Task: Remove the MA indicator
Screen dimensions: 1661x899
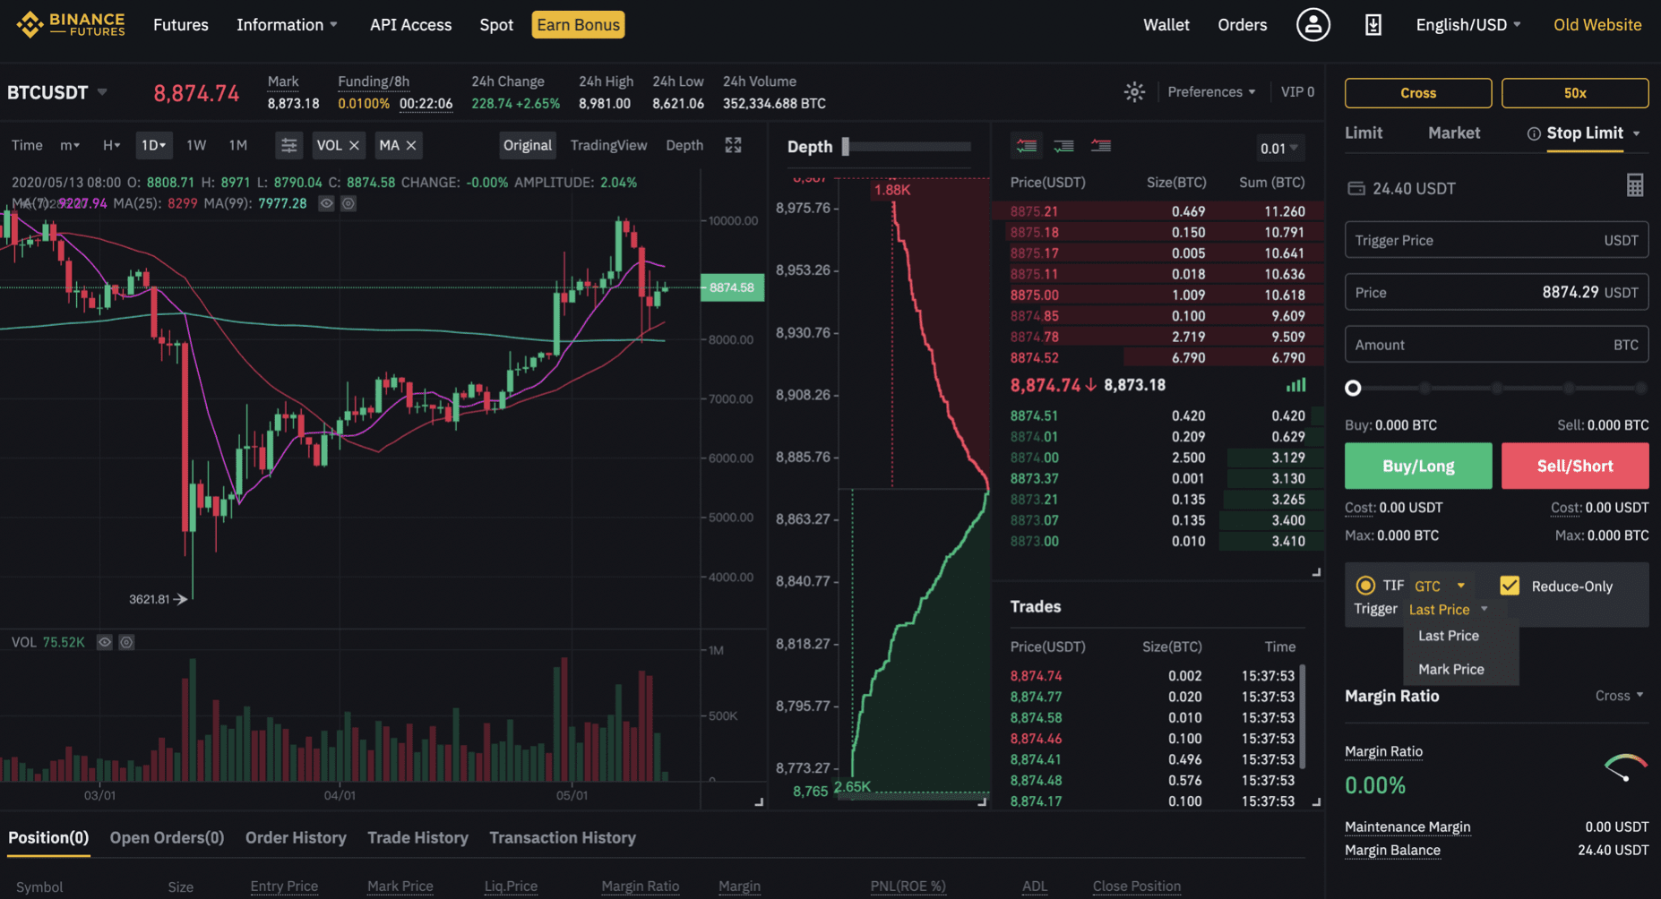Action: [411, 145]
